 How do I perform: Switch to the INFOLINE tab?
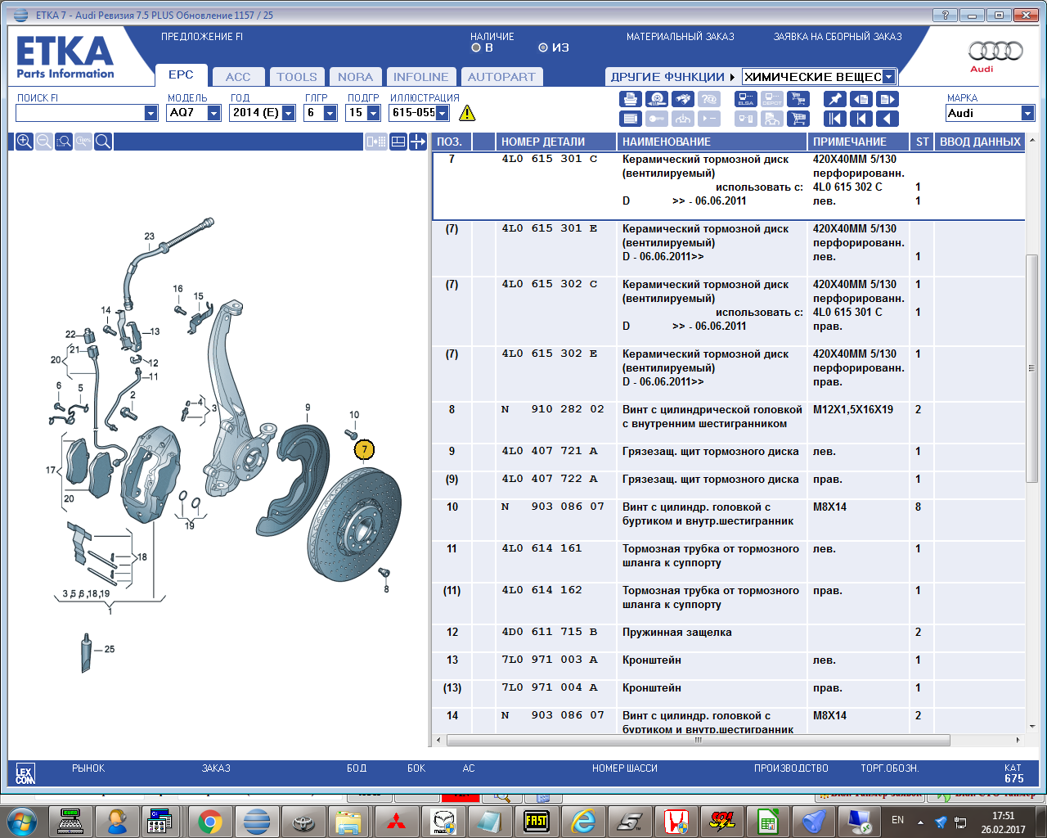click(x=420, y=77)
